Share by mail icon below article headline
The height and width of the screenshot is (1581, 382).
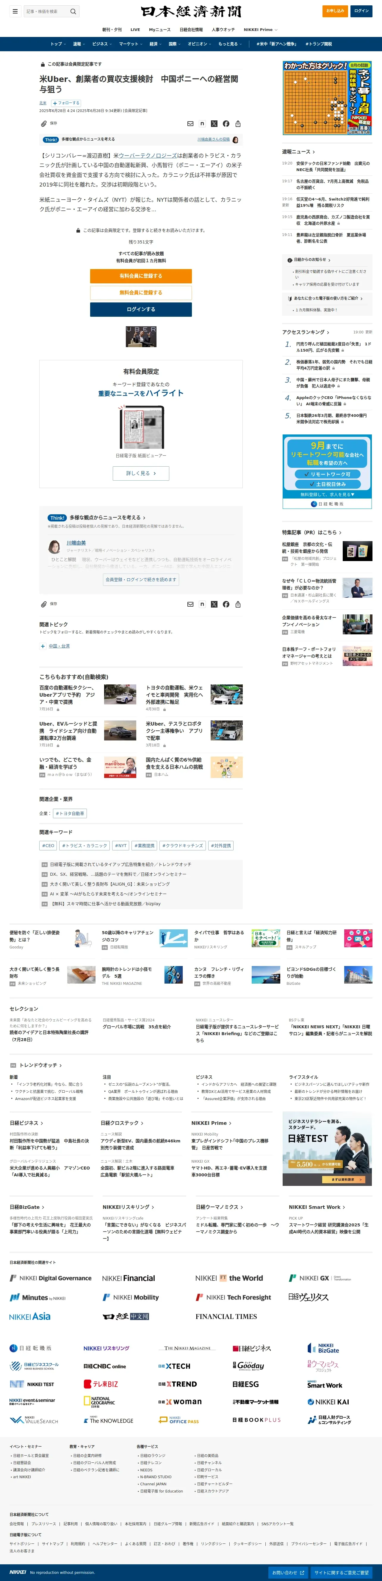pyautogui.click(x=190, y=123)
